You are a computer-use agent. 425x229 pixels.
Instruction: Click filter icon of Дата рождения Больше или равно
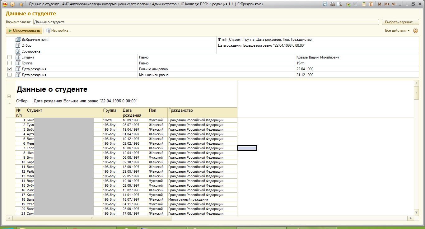click(18, 69)
